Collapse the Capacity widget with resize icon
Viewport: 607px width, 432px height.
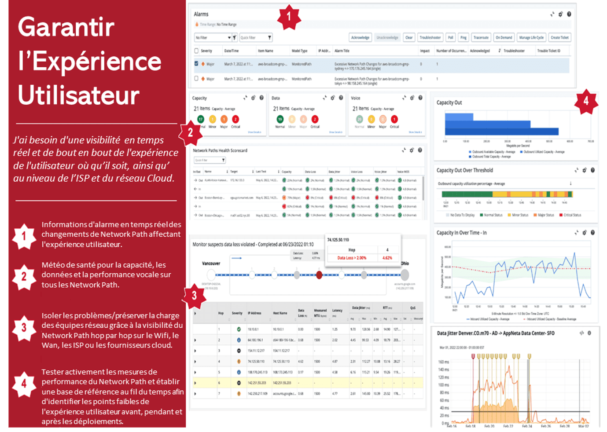coord(245,98)
